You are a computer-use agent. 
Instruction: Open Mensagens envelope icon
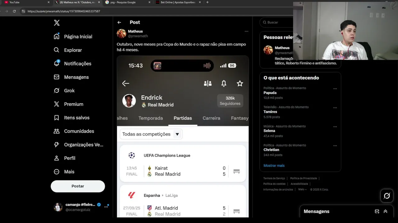tap(57, 77)
